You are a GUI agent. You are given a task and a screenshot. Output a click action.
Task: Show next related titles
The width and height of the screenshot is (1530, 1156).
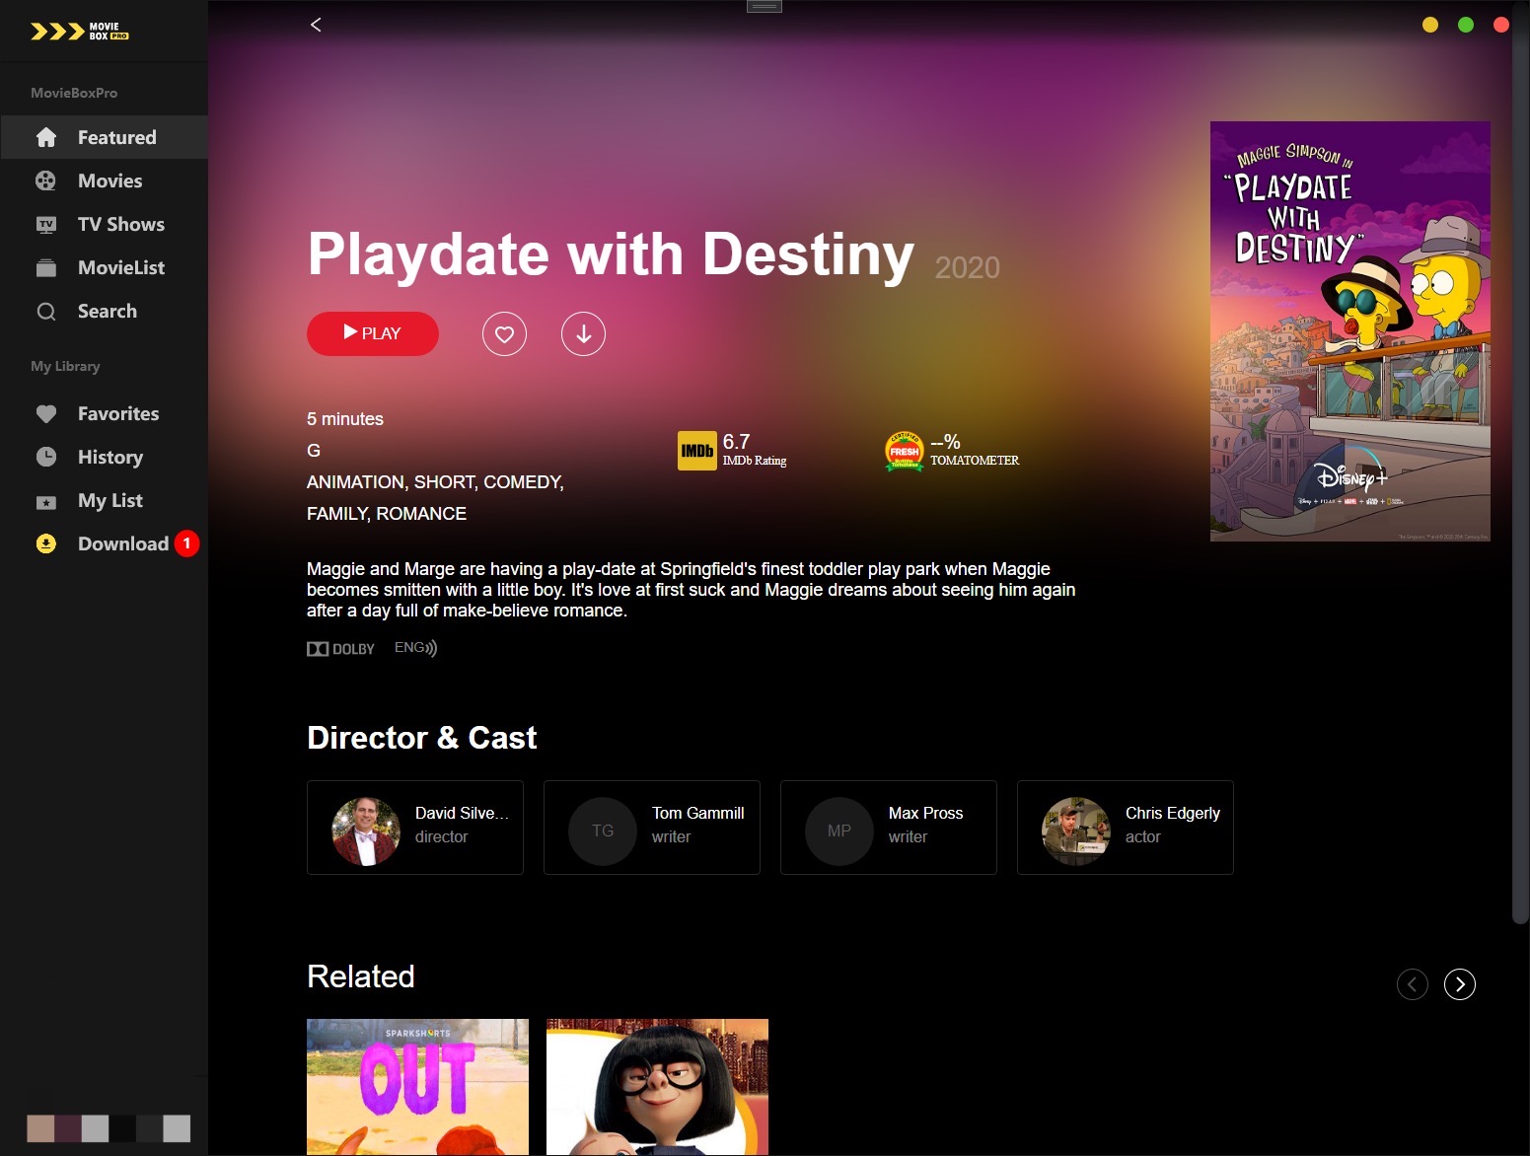(1460, 984)
